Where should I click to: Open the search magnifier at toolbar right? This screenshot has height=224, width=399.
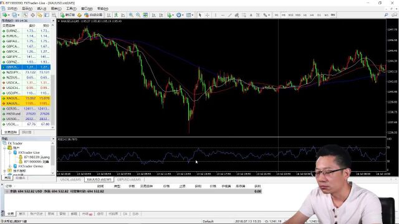click(386, 15)
